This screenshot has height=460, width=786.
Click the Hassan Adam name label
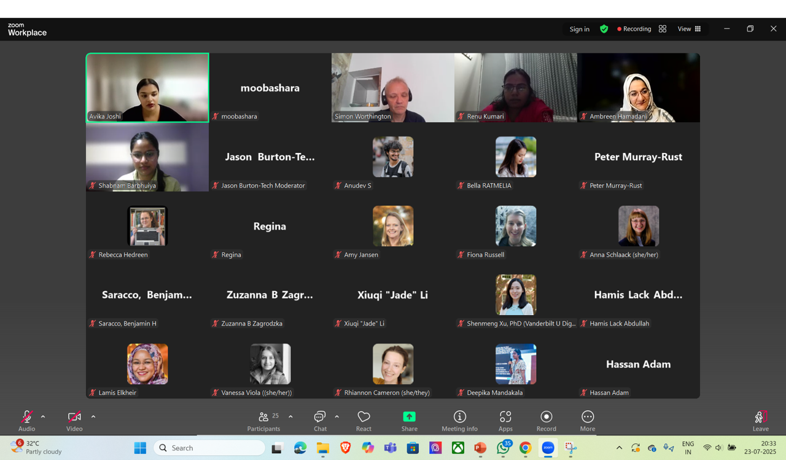(x=609, y=392)
